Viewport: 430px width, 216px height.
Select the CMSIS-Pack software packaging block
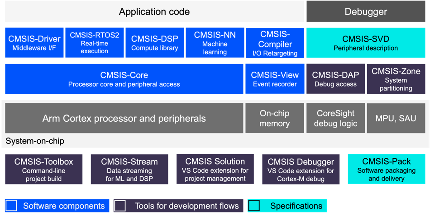[387, 170]
